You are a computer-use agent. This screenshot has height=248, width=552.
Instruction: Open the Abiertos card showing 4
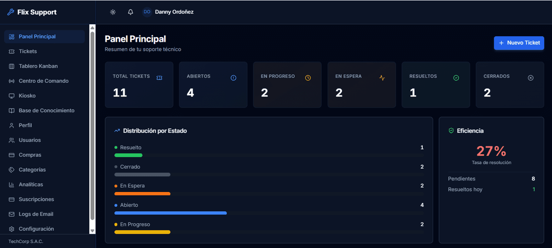213,85
